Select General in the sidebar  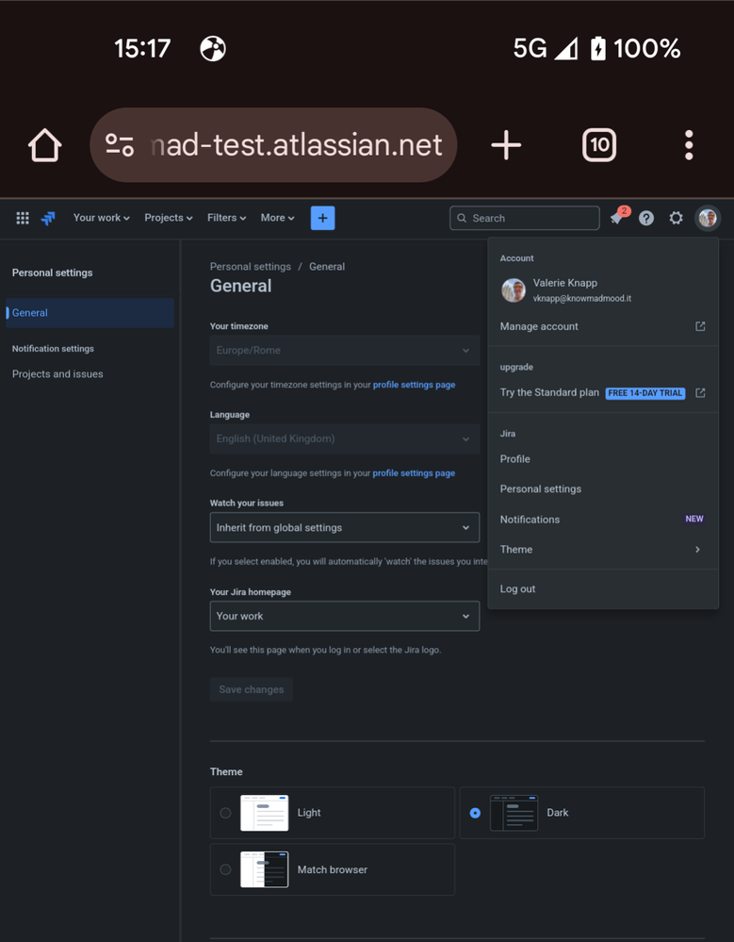pyautogui.click(x=90, y=312)
